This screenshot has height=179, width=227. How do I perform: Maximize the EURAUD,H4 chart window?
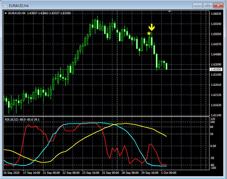(208, 6)
